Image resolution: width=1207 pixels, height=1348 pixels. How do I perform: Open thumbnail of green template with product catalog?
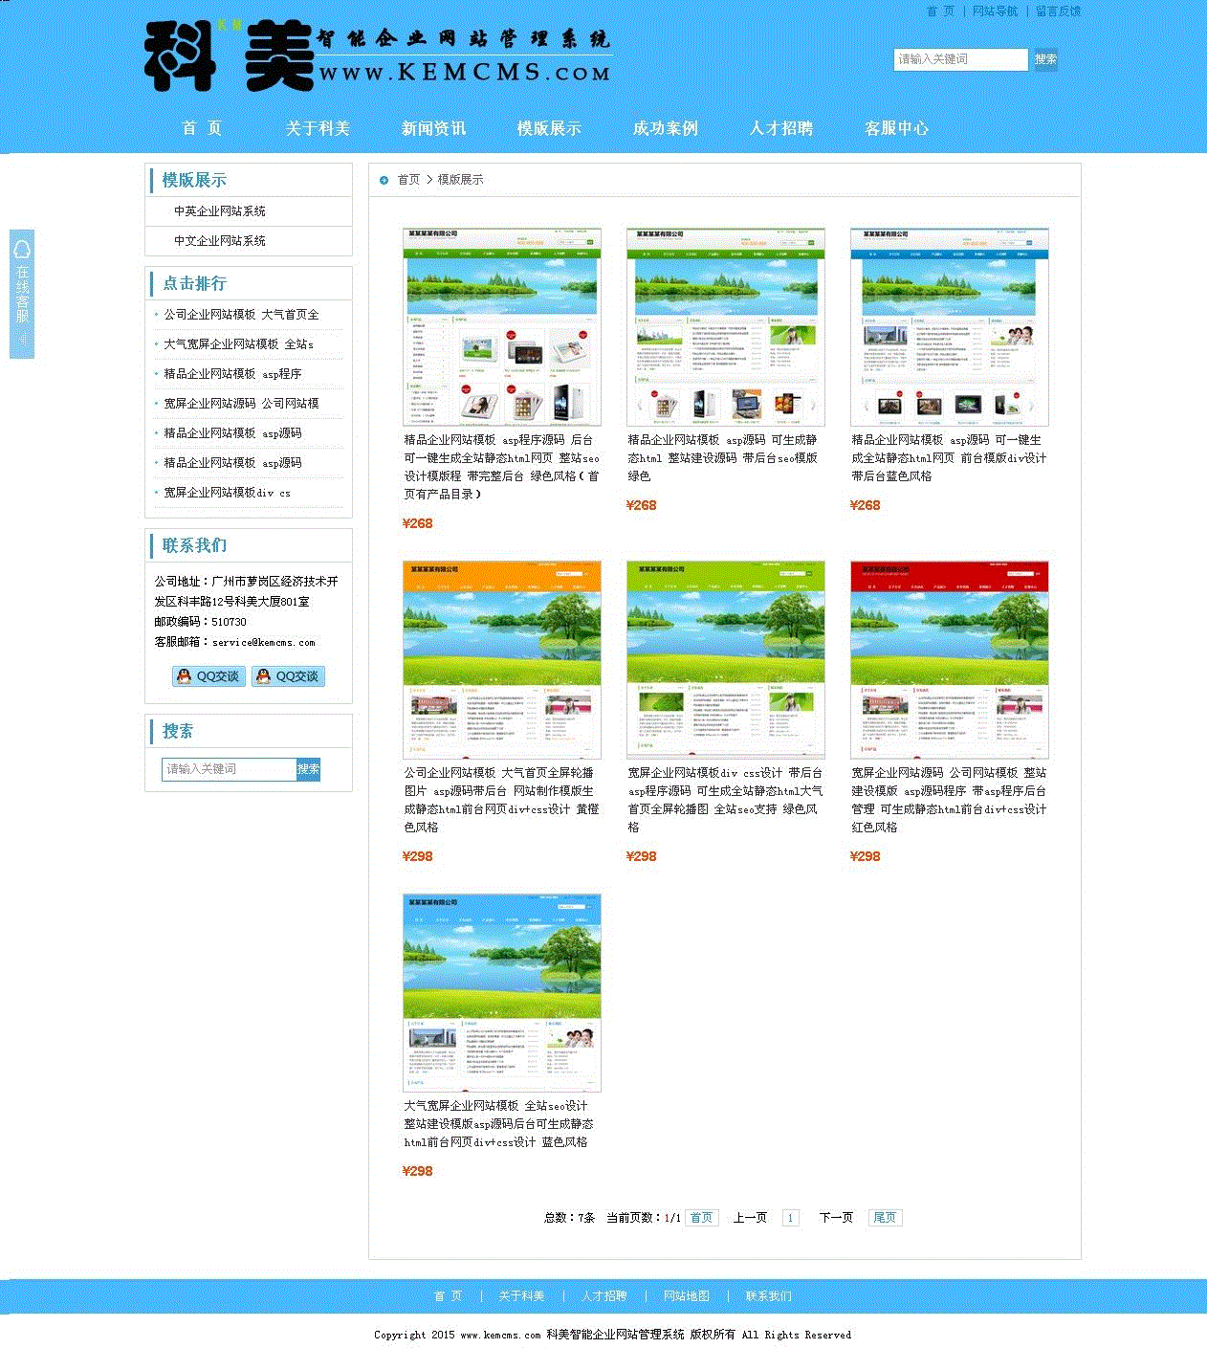502,327
